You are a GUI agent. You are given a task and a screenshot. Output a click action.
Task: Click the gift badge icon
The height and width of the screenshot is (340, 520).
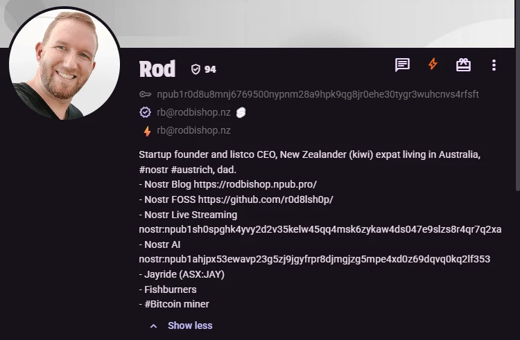[463, 65]
